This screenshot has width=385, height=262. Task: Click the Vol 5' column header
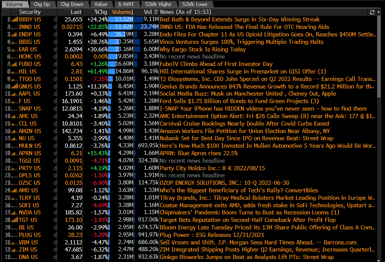(151, 12)
